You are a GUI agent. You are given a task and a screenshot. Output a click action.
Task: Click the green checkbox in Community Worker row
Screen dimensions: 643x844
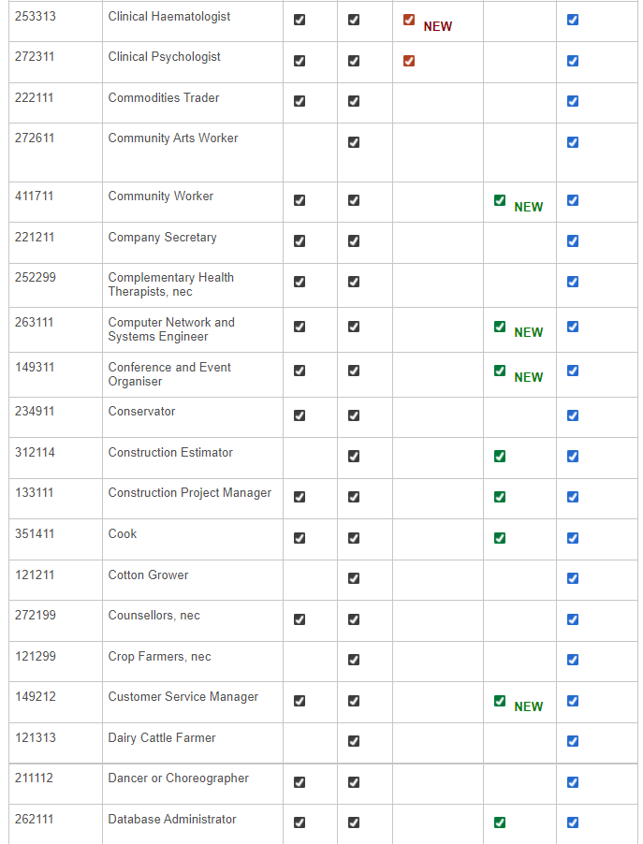click(x=500, y=200)
